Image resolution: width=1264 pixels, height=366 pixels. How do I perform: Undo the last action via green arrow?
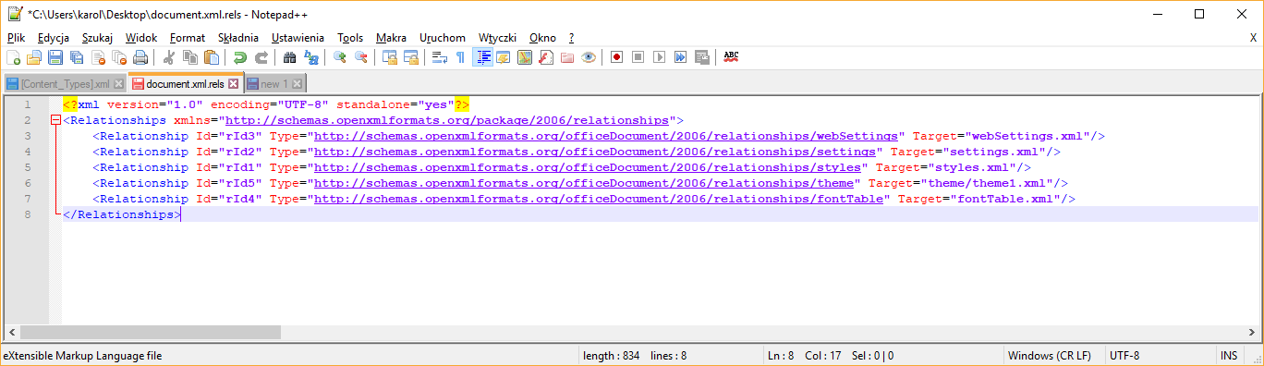point(239,57)
